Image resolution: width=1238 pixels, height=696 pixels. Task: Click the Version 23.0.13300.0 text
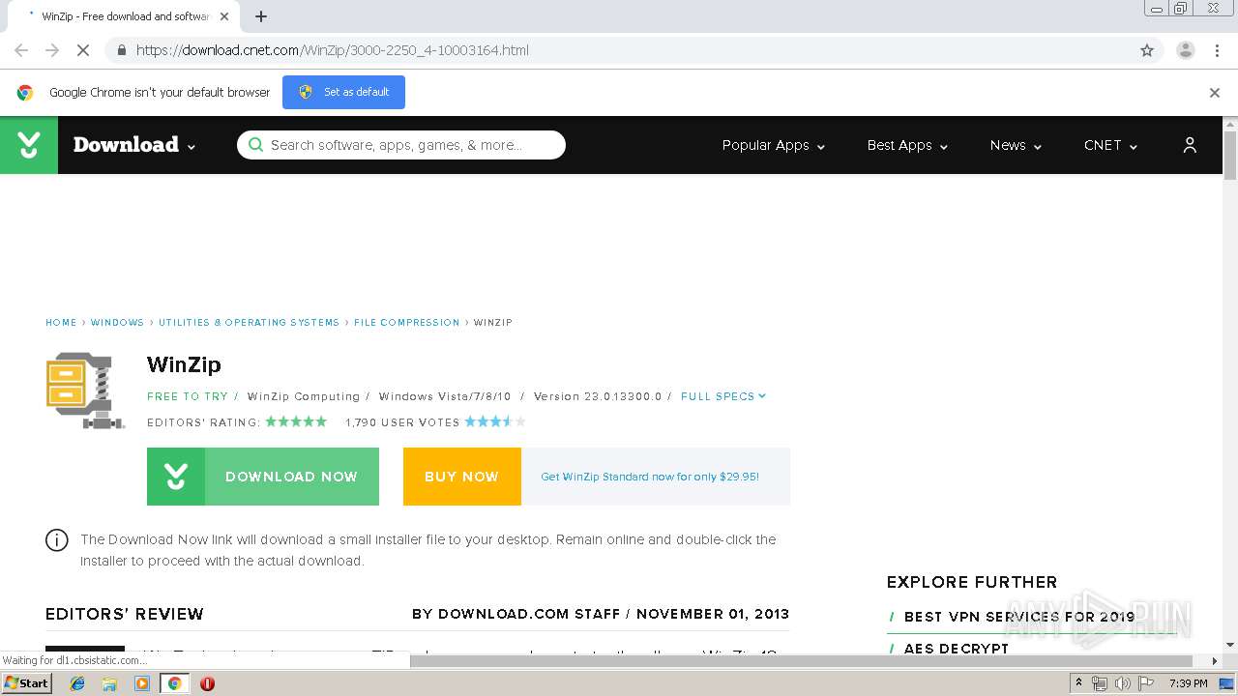coord(598,396)
